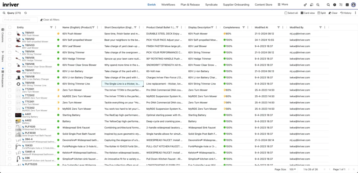Expand the More menu

(x=283, y=5)
